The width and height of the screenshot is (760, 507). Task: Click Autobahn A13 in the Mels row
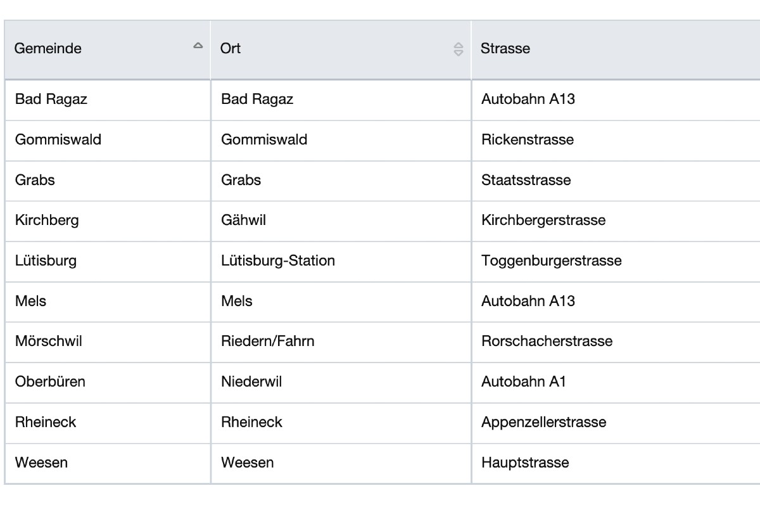coord(528,302)
